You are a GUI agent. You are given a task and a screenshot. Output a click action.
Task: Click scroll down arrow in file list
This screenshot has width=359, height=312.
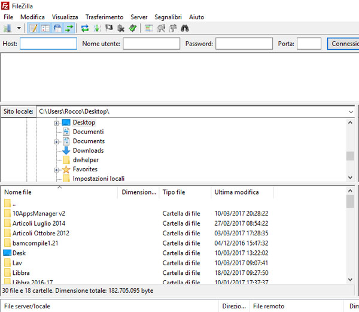pyautogui.click(x=350, y=280)
